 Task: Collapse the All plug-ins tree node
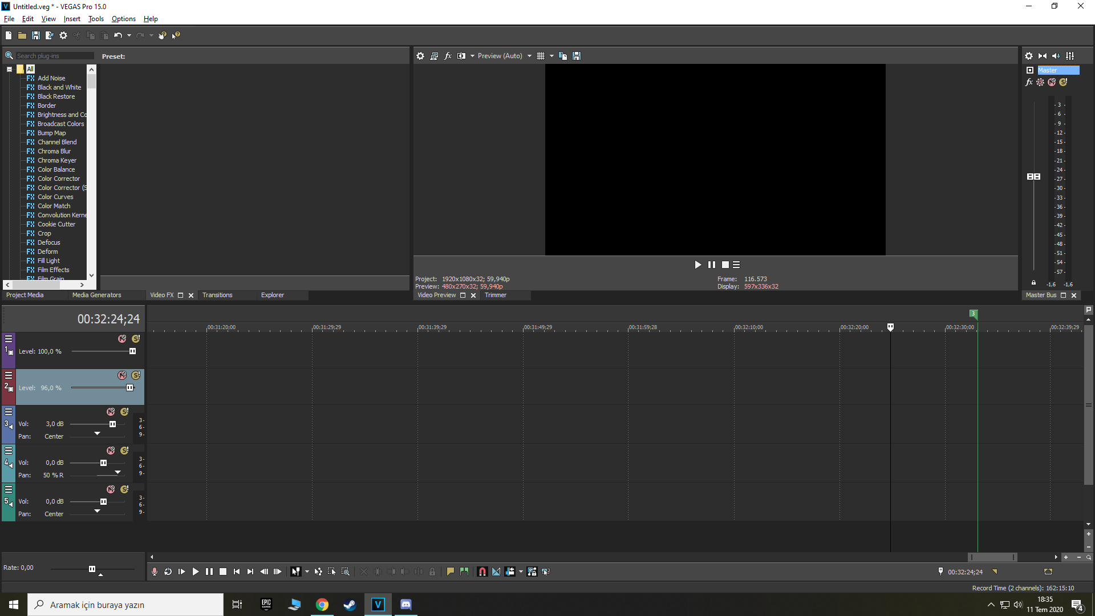point(9,69)
